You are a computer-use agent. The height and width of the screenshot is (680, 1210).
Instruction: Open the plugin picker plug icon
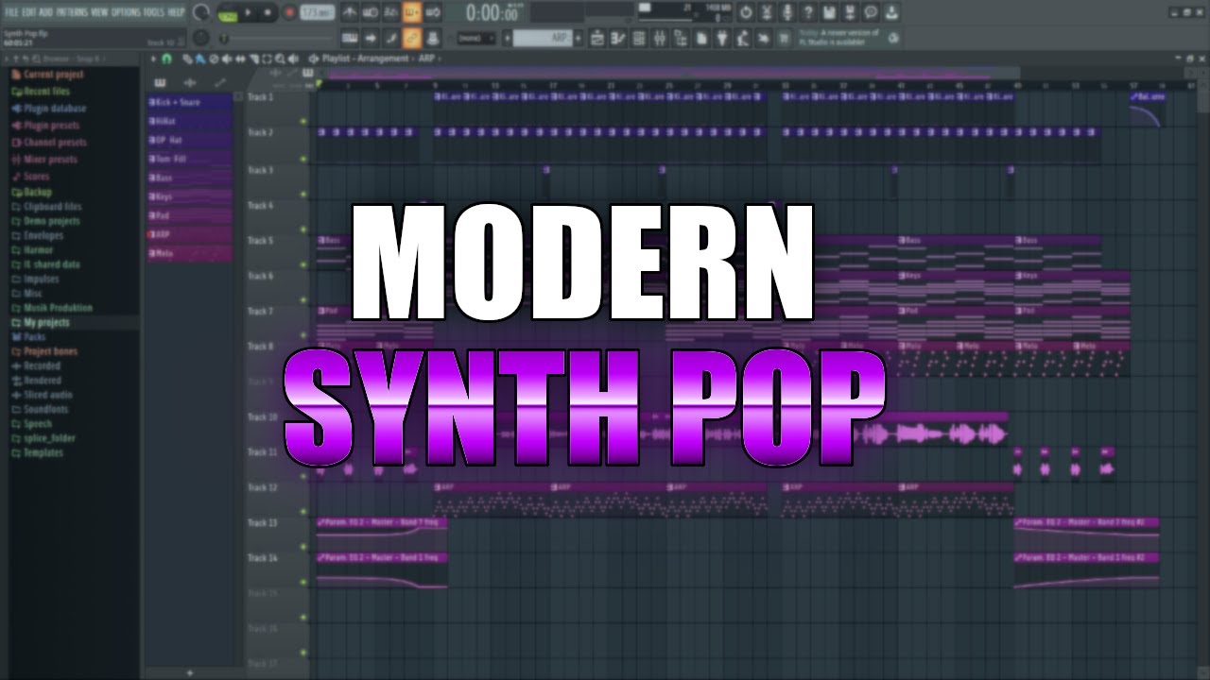[x=721, y=38]
